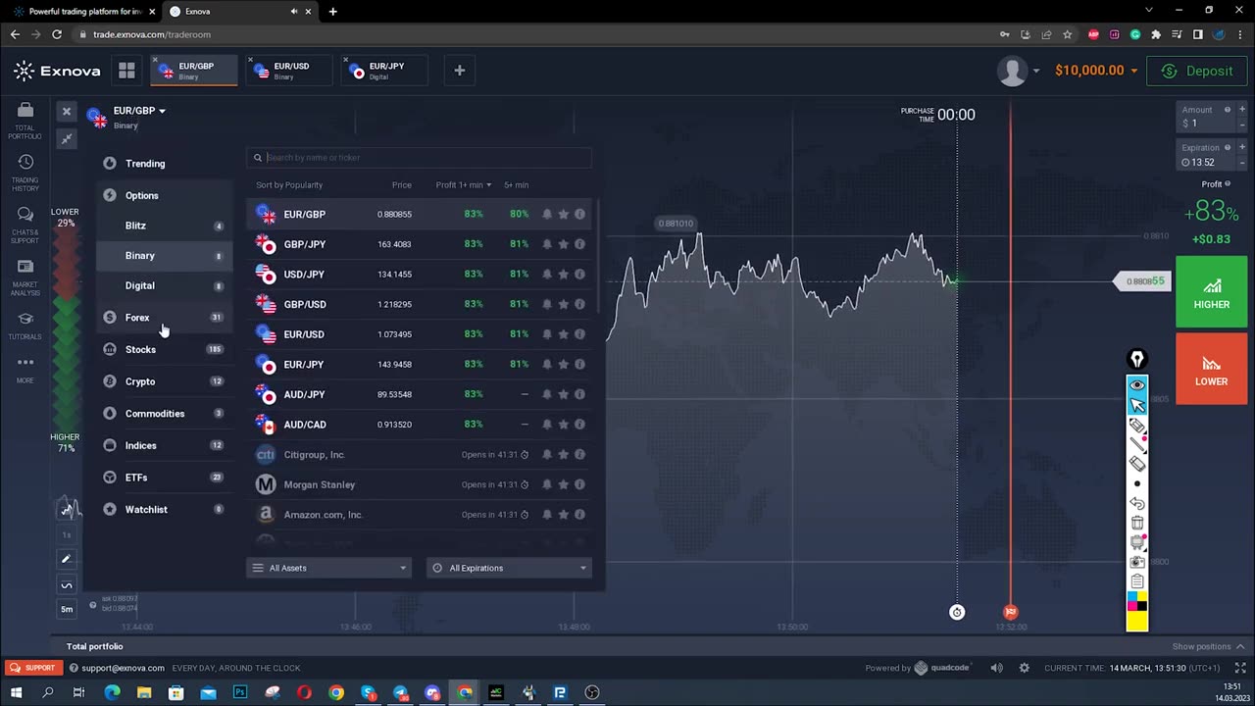The height and width of the screenshot is (706, 1255).
Task: Open the All Expirations dropdown
Action: click(509, 568)
